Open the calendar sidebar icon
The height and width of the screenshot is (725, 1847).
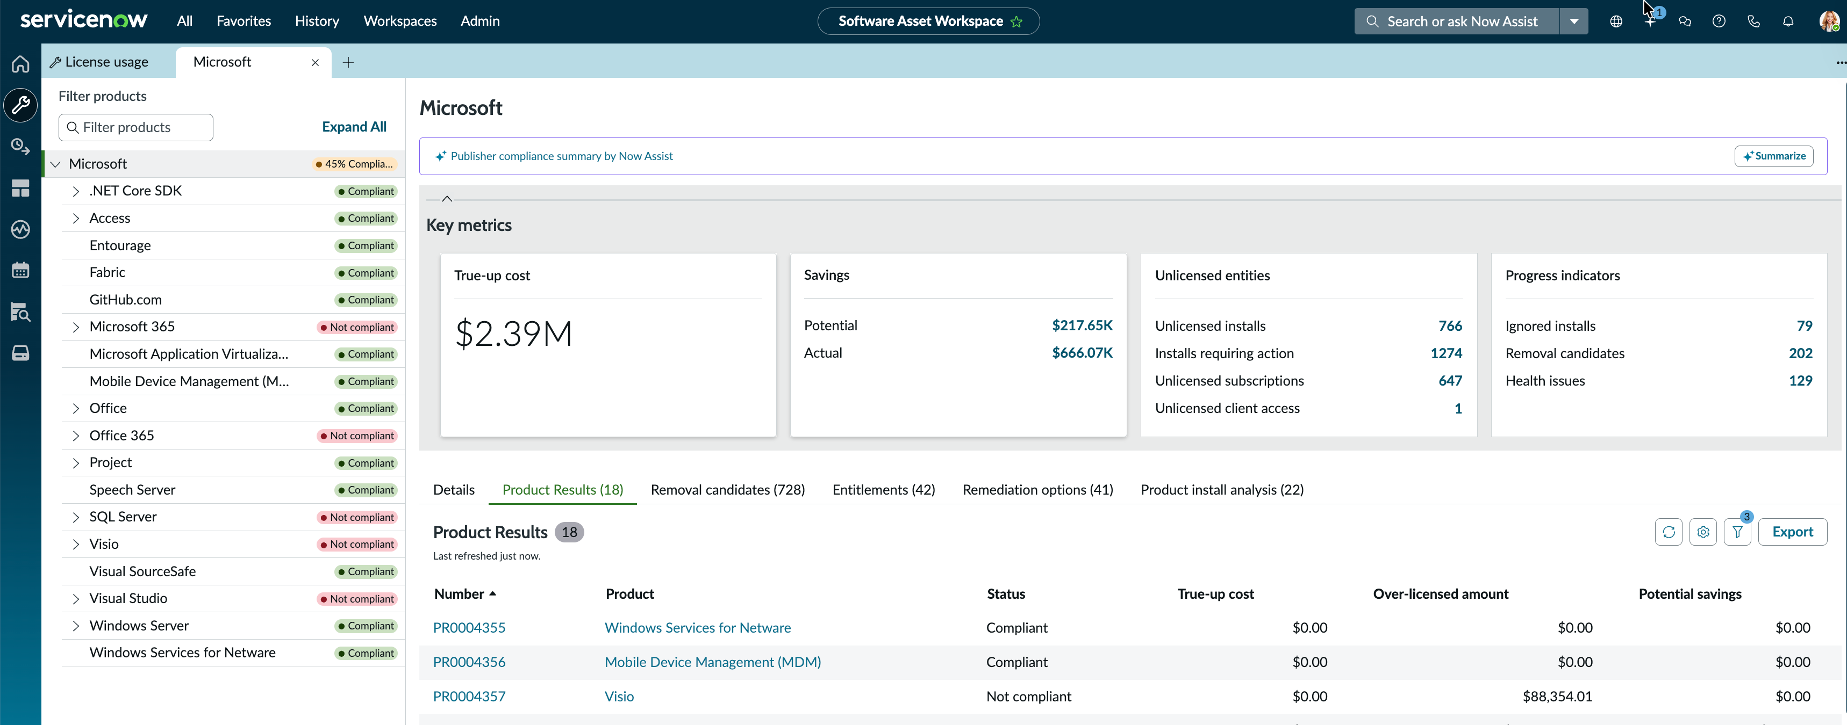click(x=20, y=270)
